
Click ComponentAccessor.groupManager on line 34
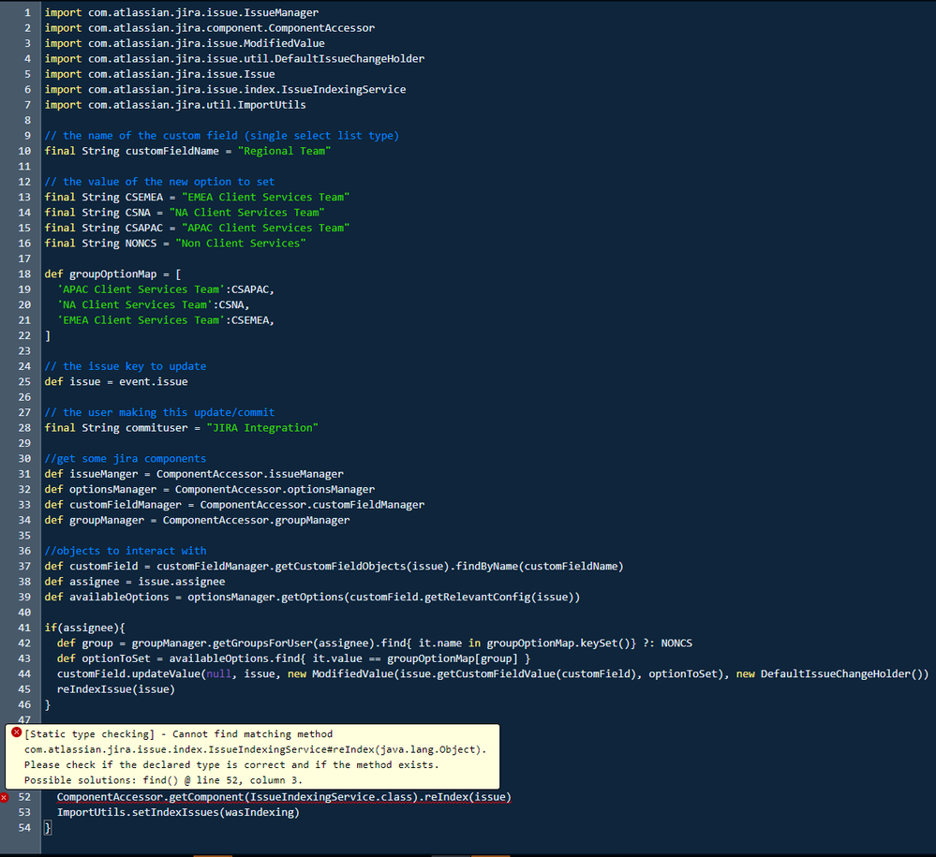pyautogui.click(x=256, y=521)
